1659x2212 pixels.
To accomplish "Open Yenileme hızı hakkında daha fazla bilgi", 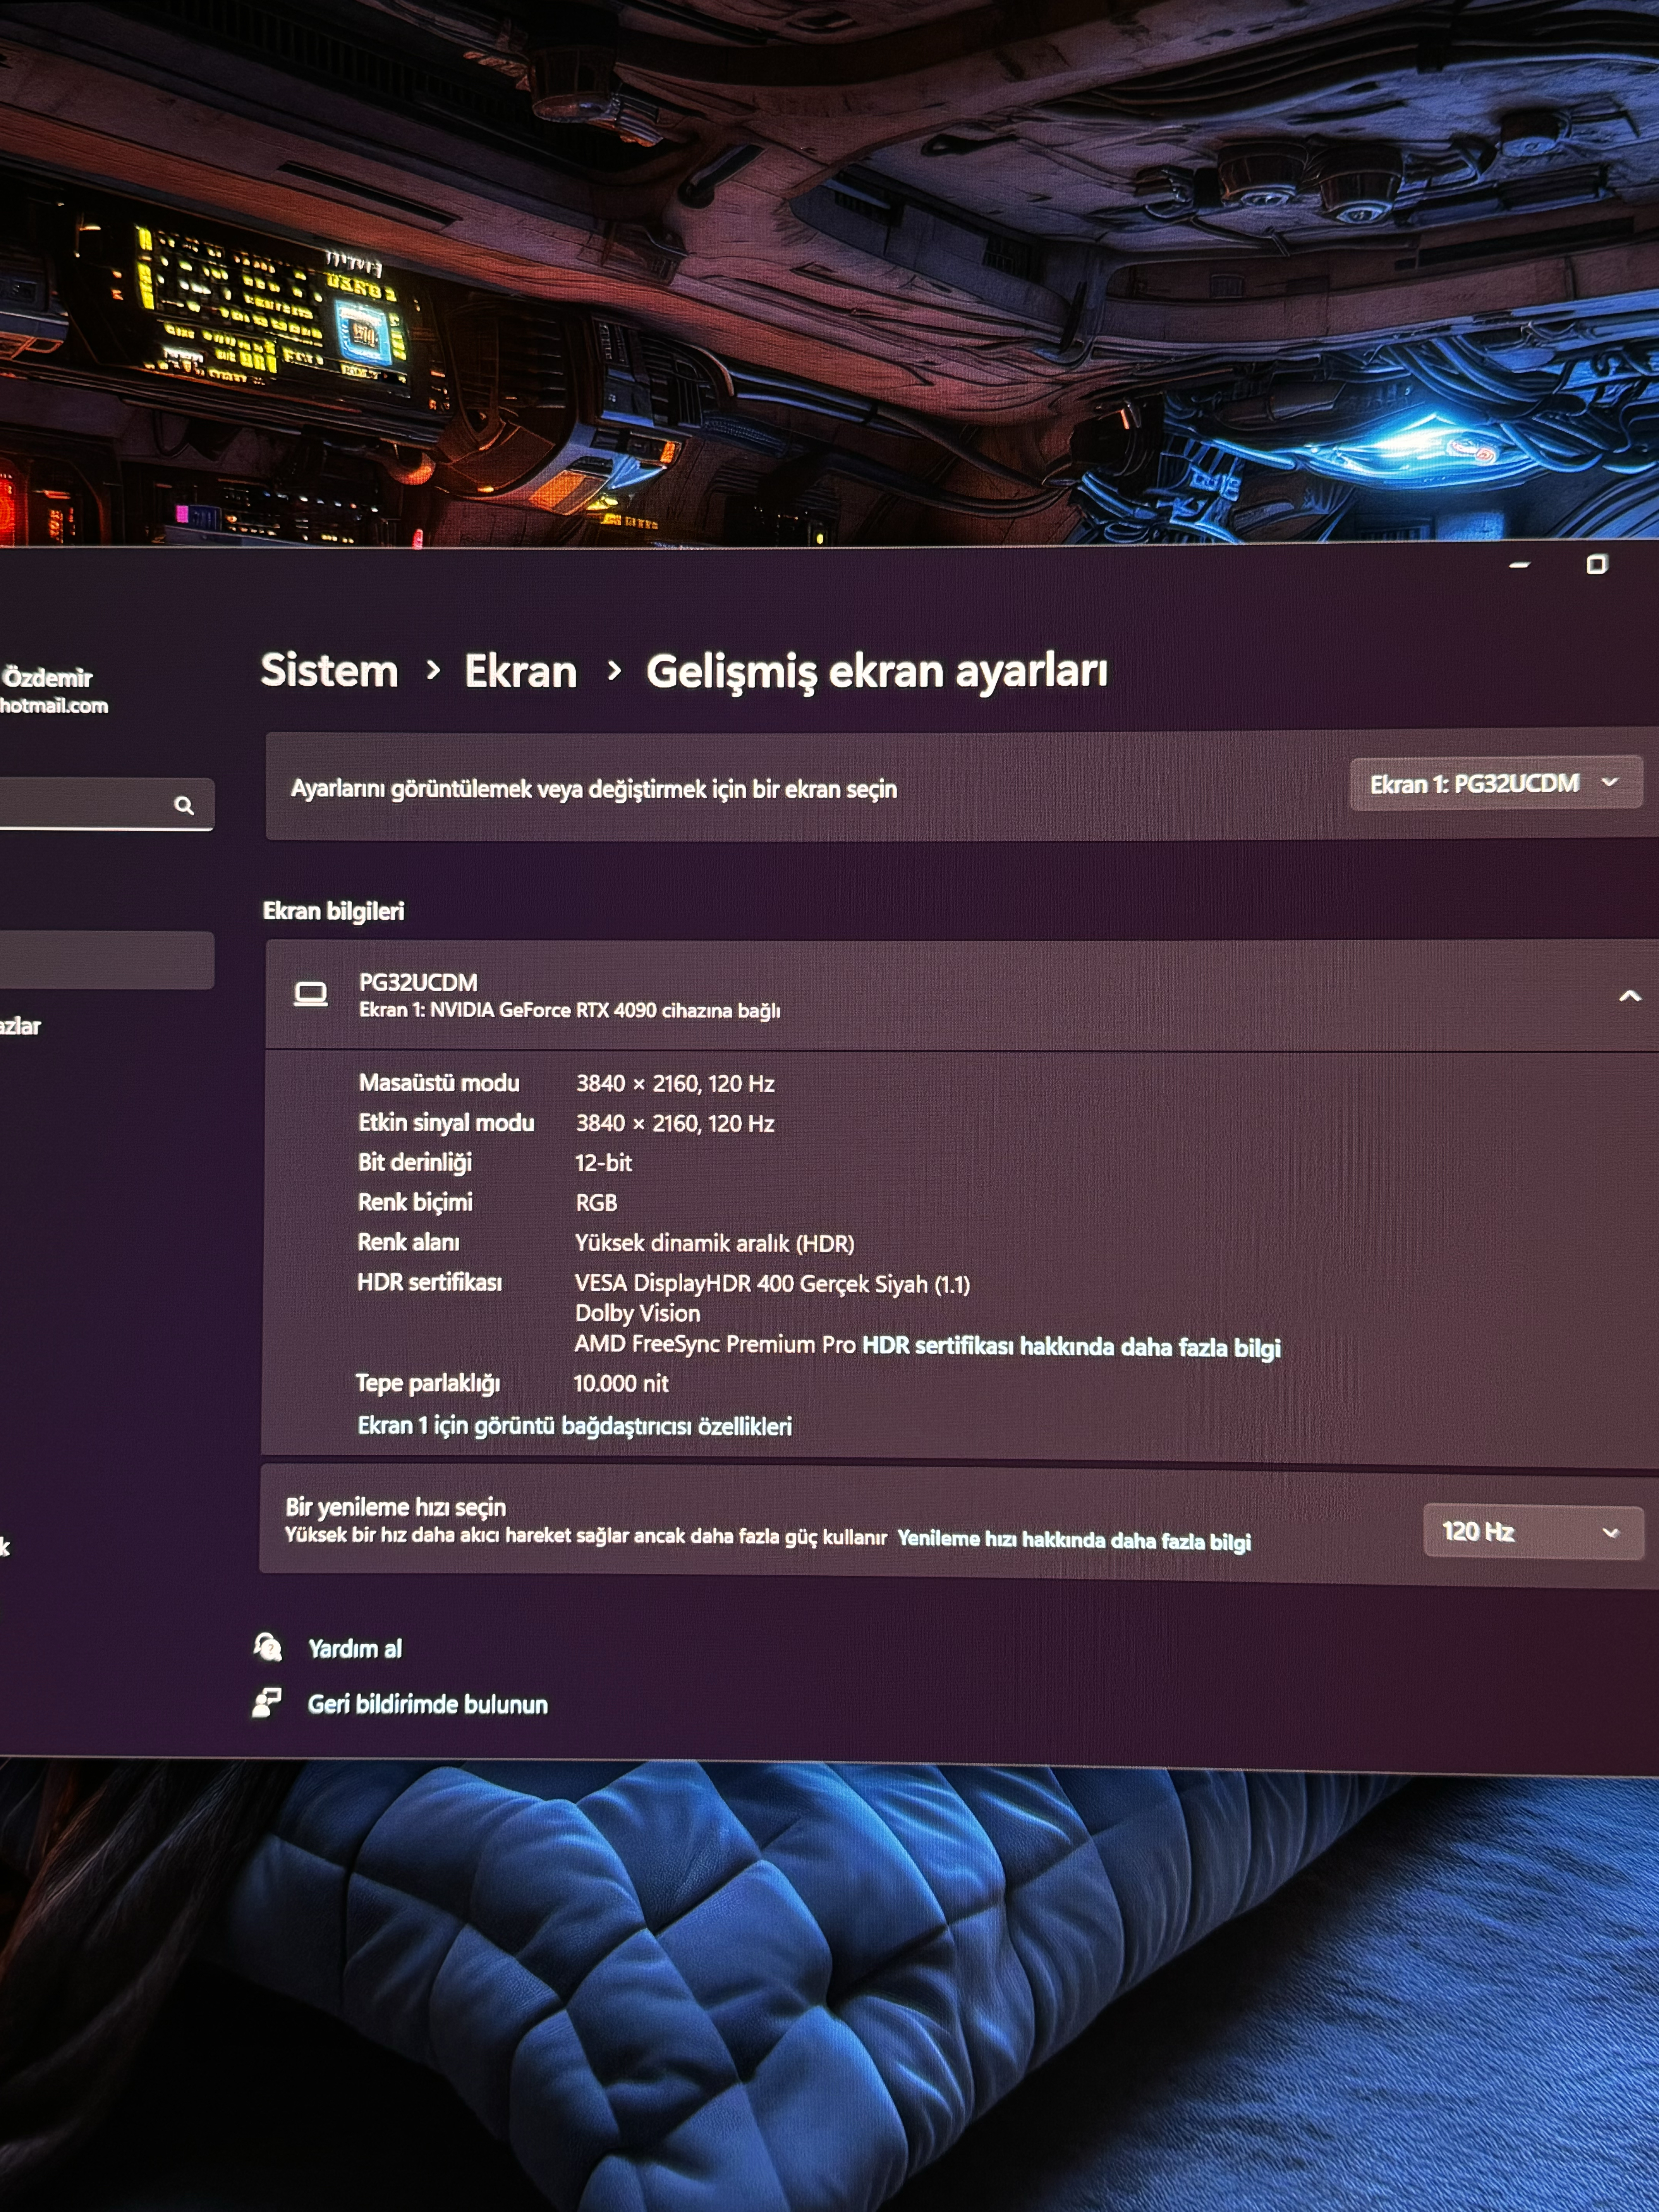I will pos(1074,1540).
